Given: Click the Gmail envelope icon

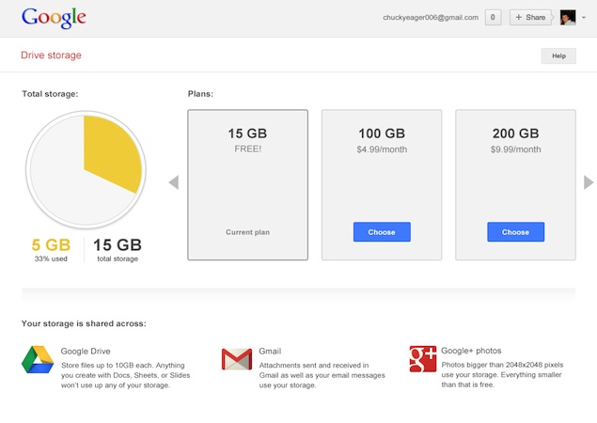Looking at the screenshot, I should pyautogui.click(x=237, y=359).
